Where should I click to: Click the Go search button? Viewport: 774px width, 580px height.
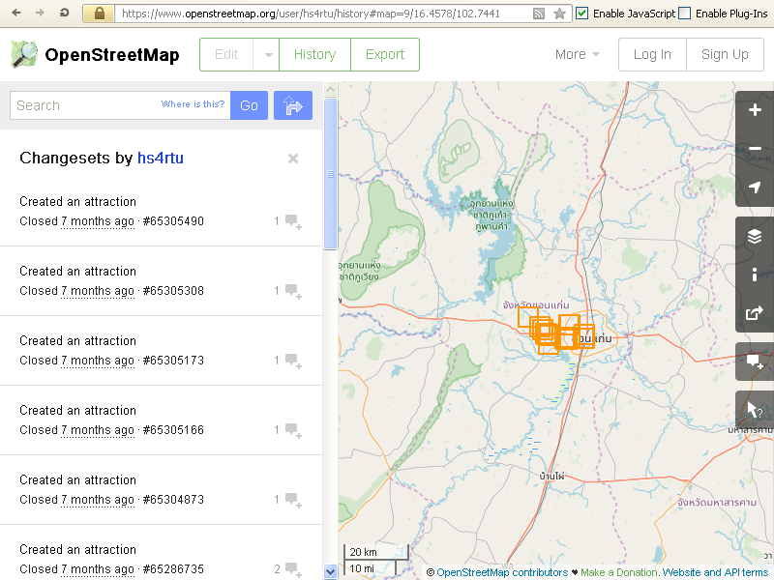click(249, 105)
